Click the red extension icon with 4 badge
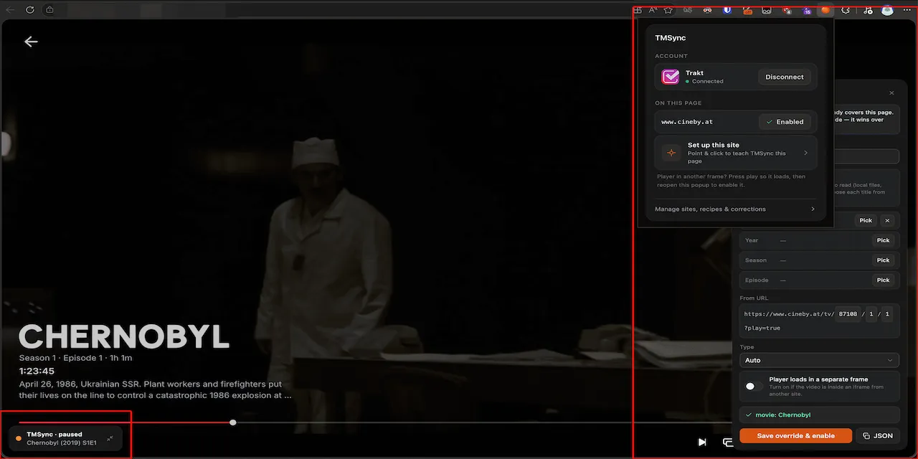Viewport: 918px width, 459px height. coord(787,10)
